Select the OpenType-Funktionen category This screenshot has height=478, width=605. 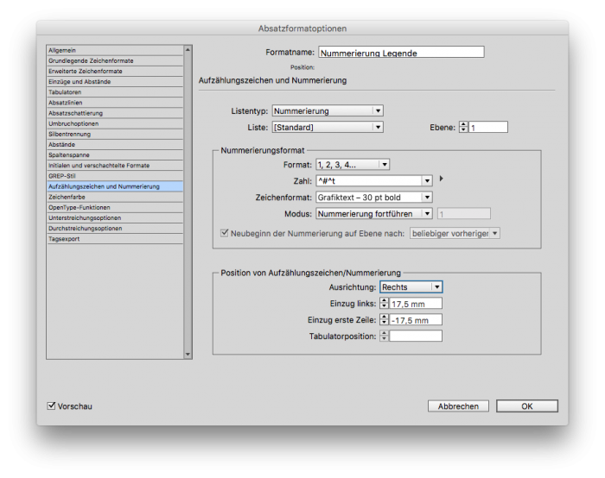point(115,207)
